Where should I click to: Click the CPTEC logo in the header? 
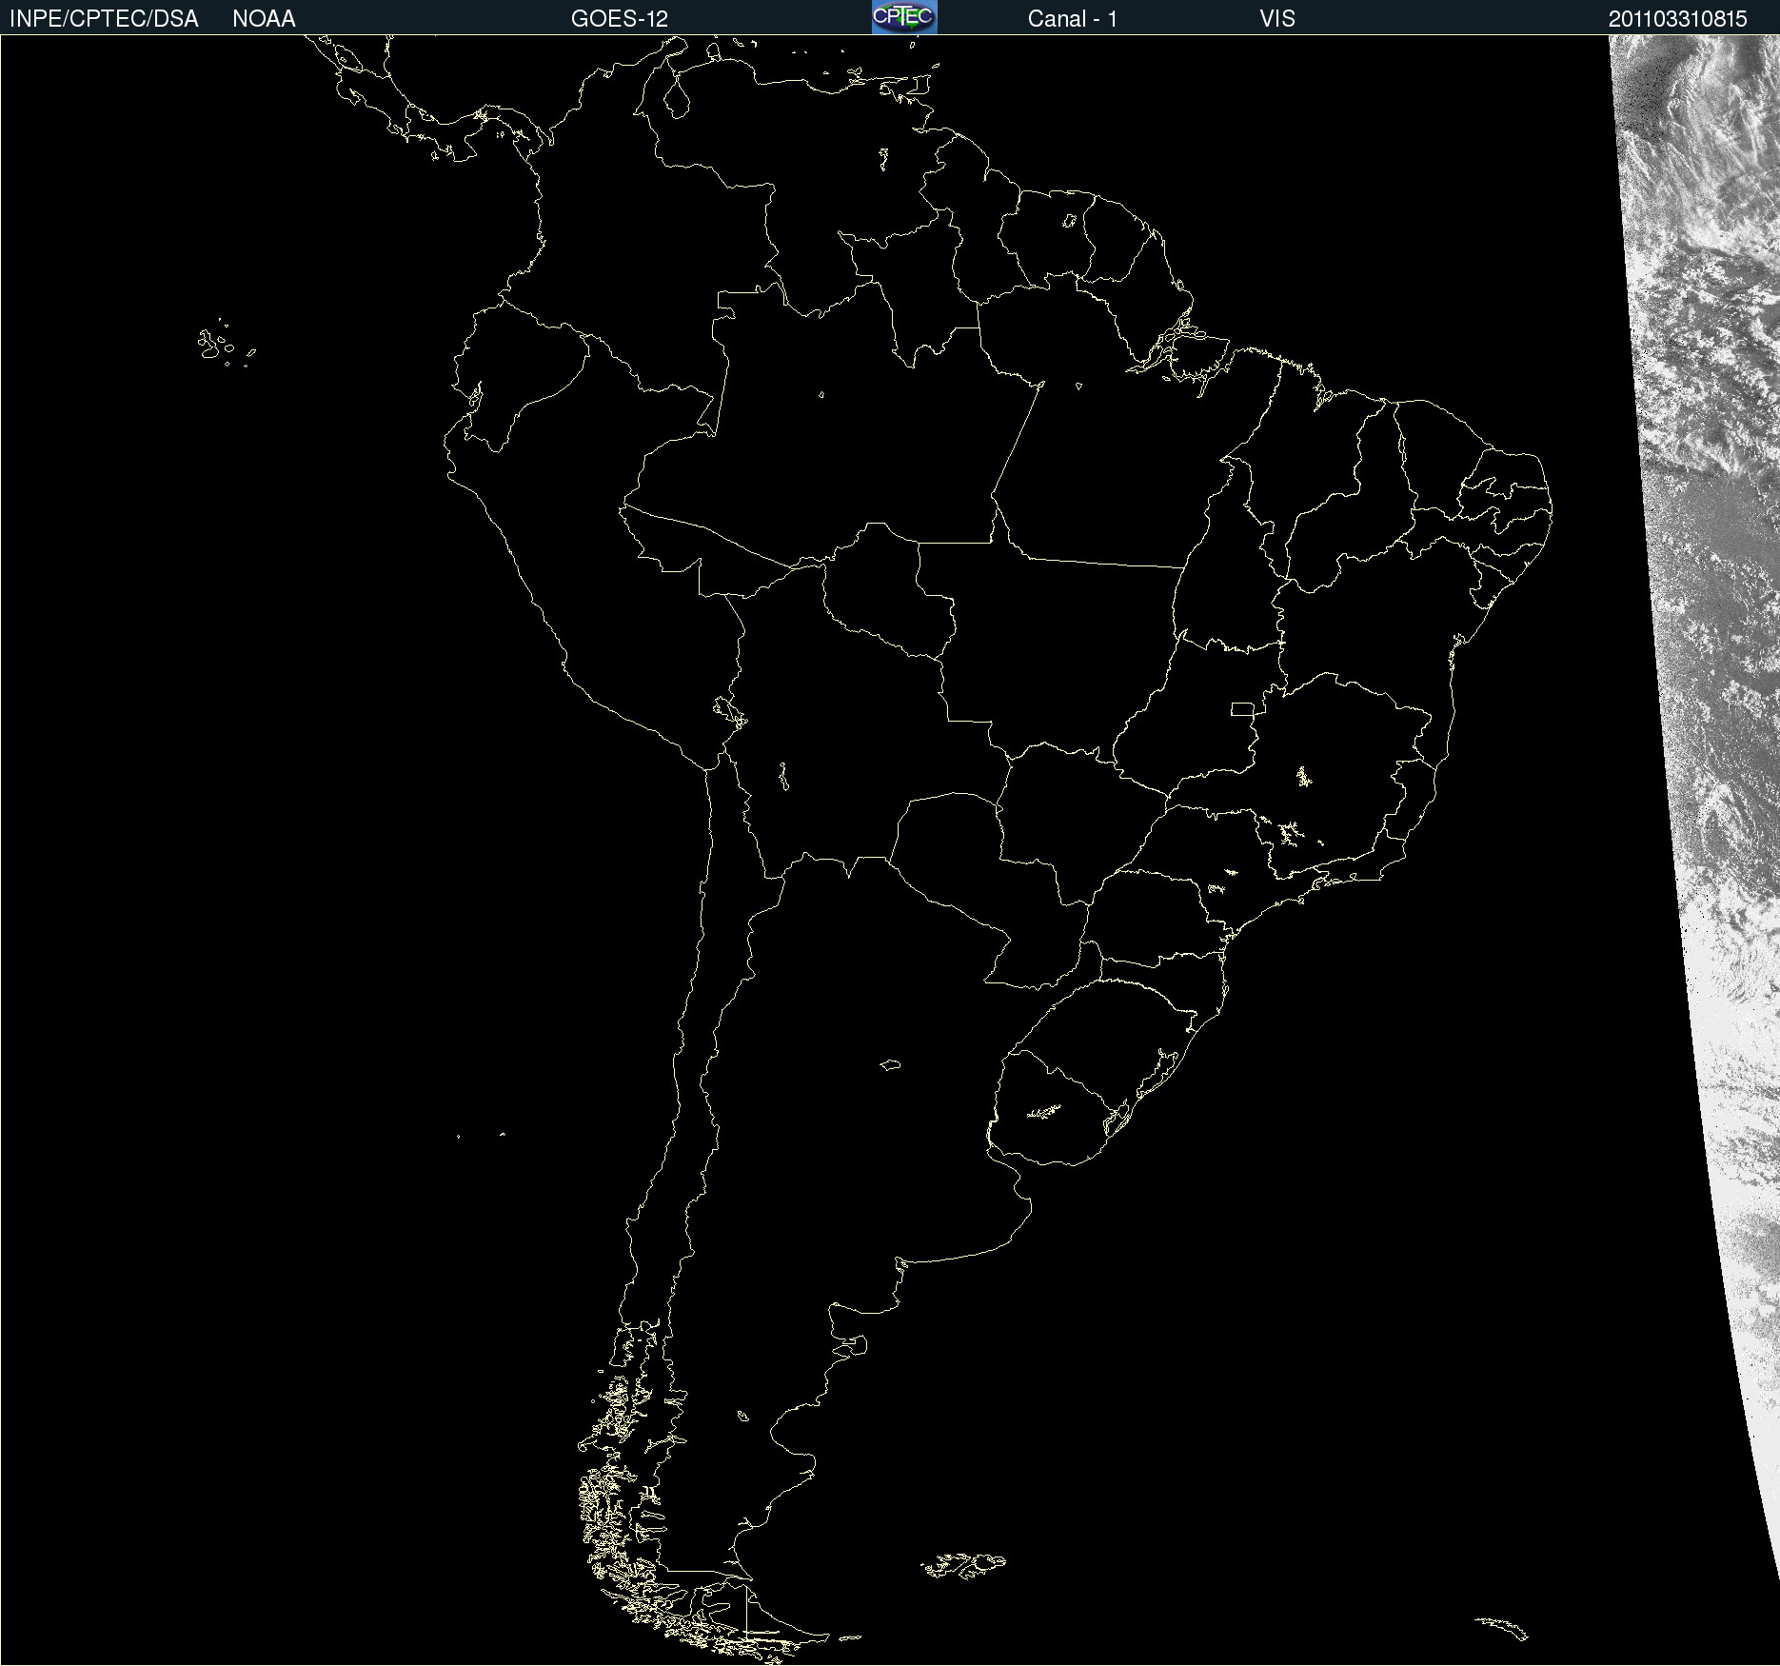(x=904, y=17)
